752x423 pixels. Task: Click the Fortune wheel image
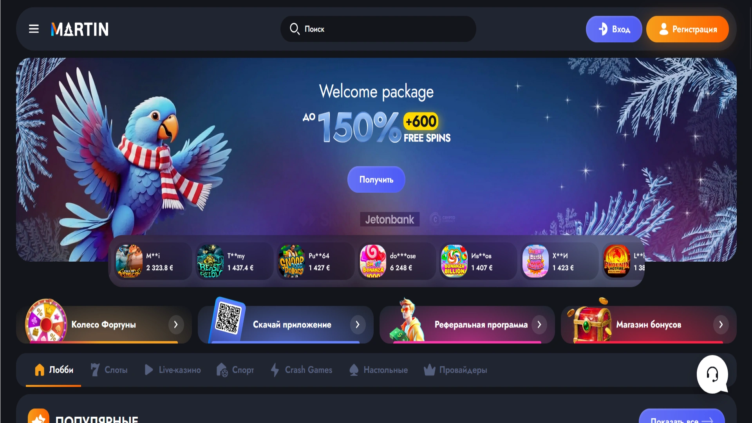point(46,321)
